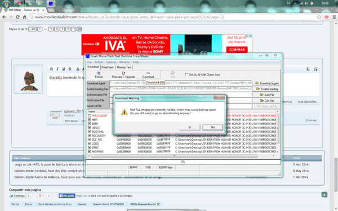Enable DA DL All With Check Sum
The image size is (338, 211).
pos(186,75)
